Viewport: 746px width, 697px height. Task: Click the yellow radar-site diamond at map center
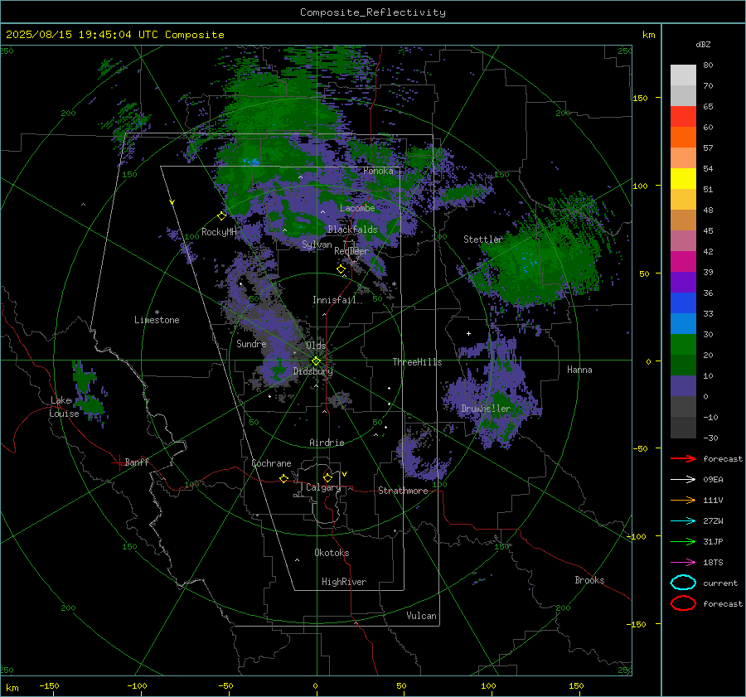click(x=316, y=361)
